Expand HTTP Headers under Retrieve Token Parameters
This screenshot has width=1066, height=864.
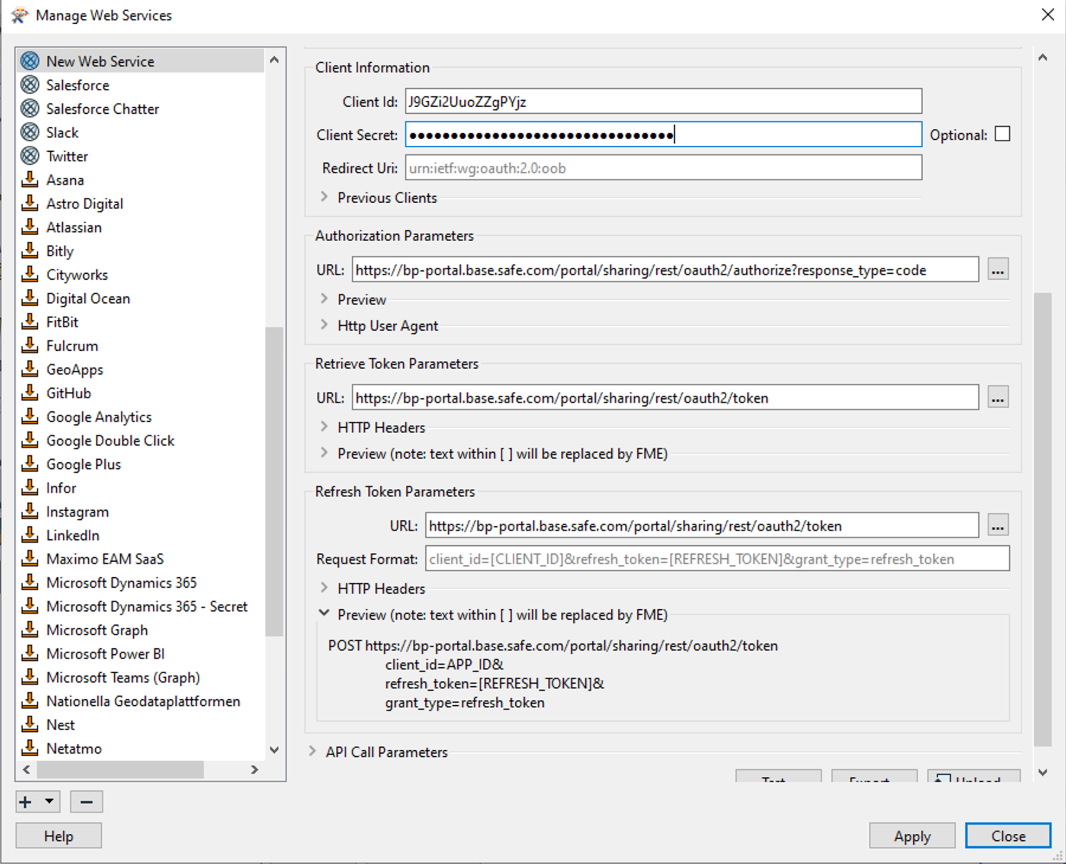(x=325, y=427)
